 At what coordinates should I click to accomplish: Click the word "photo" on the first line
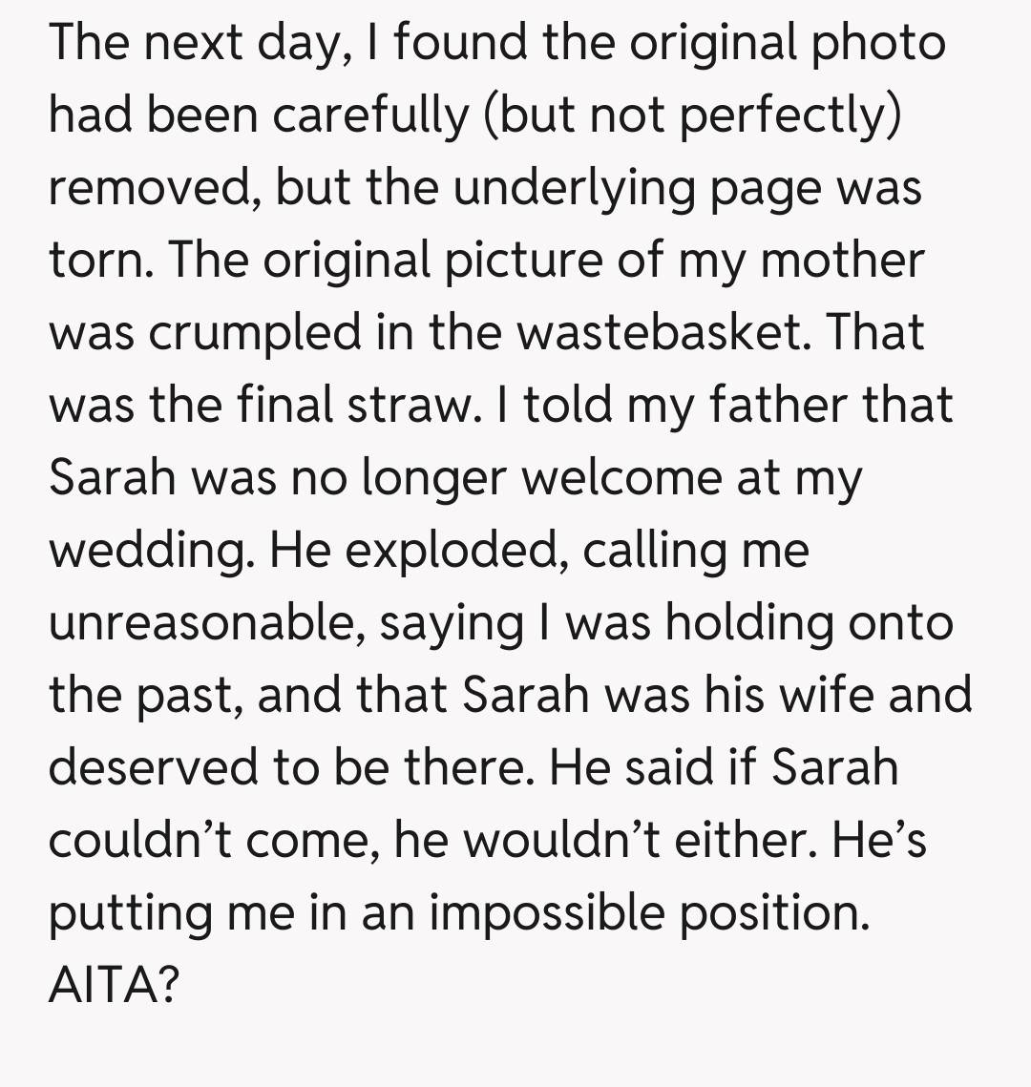pyautogui.click(x=877, y=42)
